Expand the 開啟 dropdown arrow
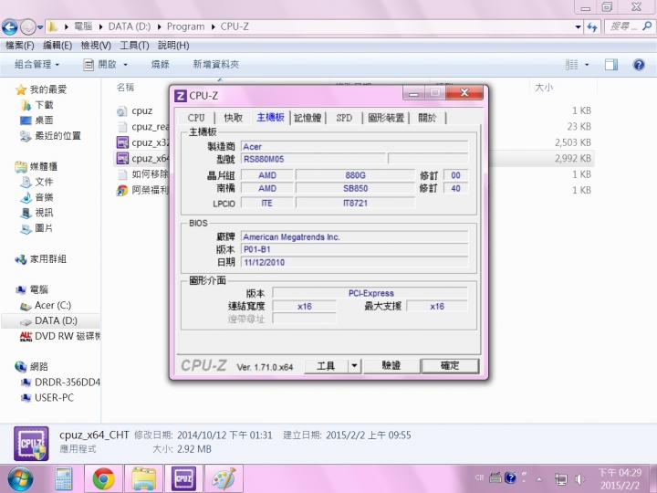Screen dimensions: 657x493 coord(125,65)
